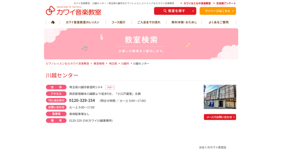
Task: Click お問い合わせ label badge
Action: 56,107
